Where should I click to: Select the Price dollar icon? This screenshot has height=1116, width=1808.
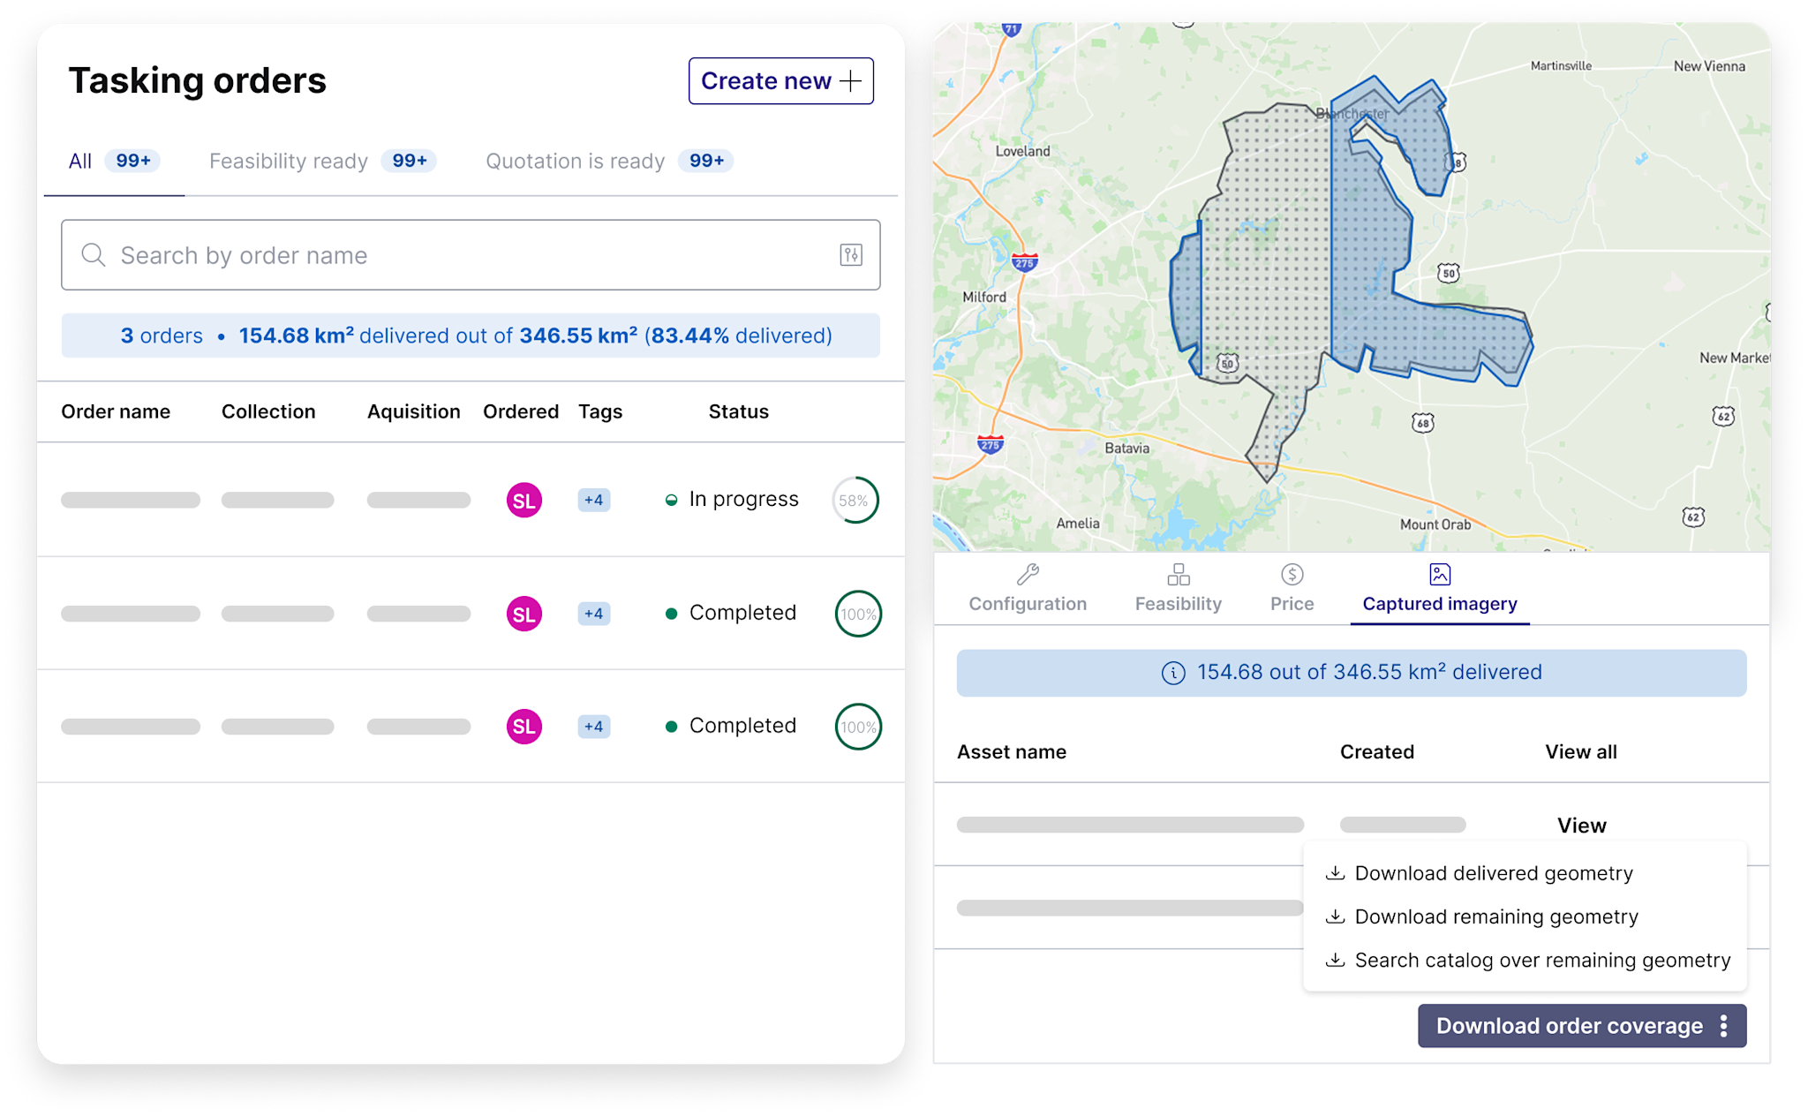[x=1292, y=574]
